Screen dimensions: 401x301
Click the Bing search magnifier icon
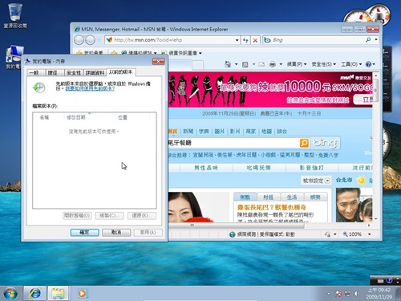coord(368,40)
